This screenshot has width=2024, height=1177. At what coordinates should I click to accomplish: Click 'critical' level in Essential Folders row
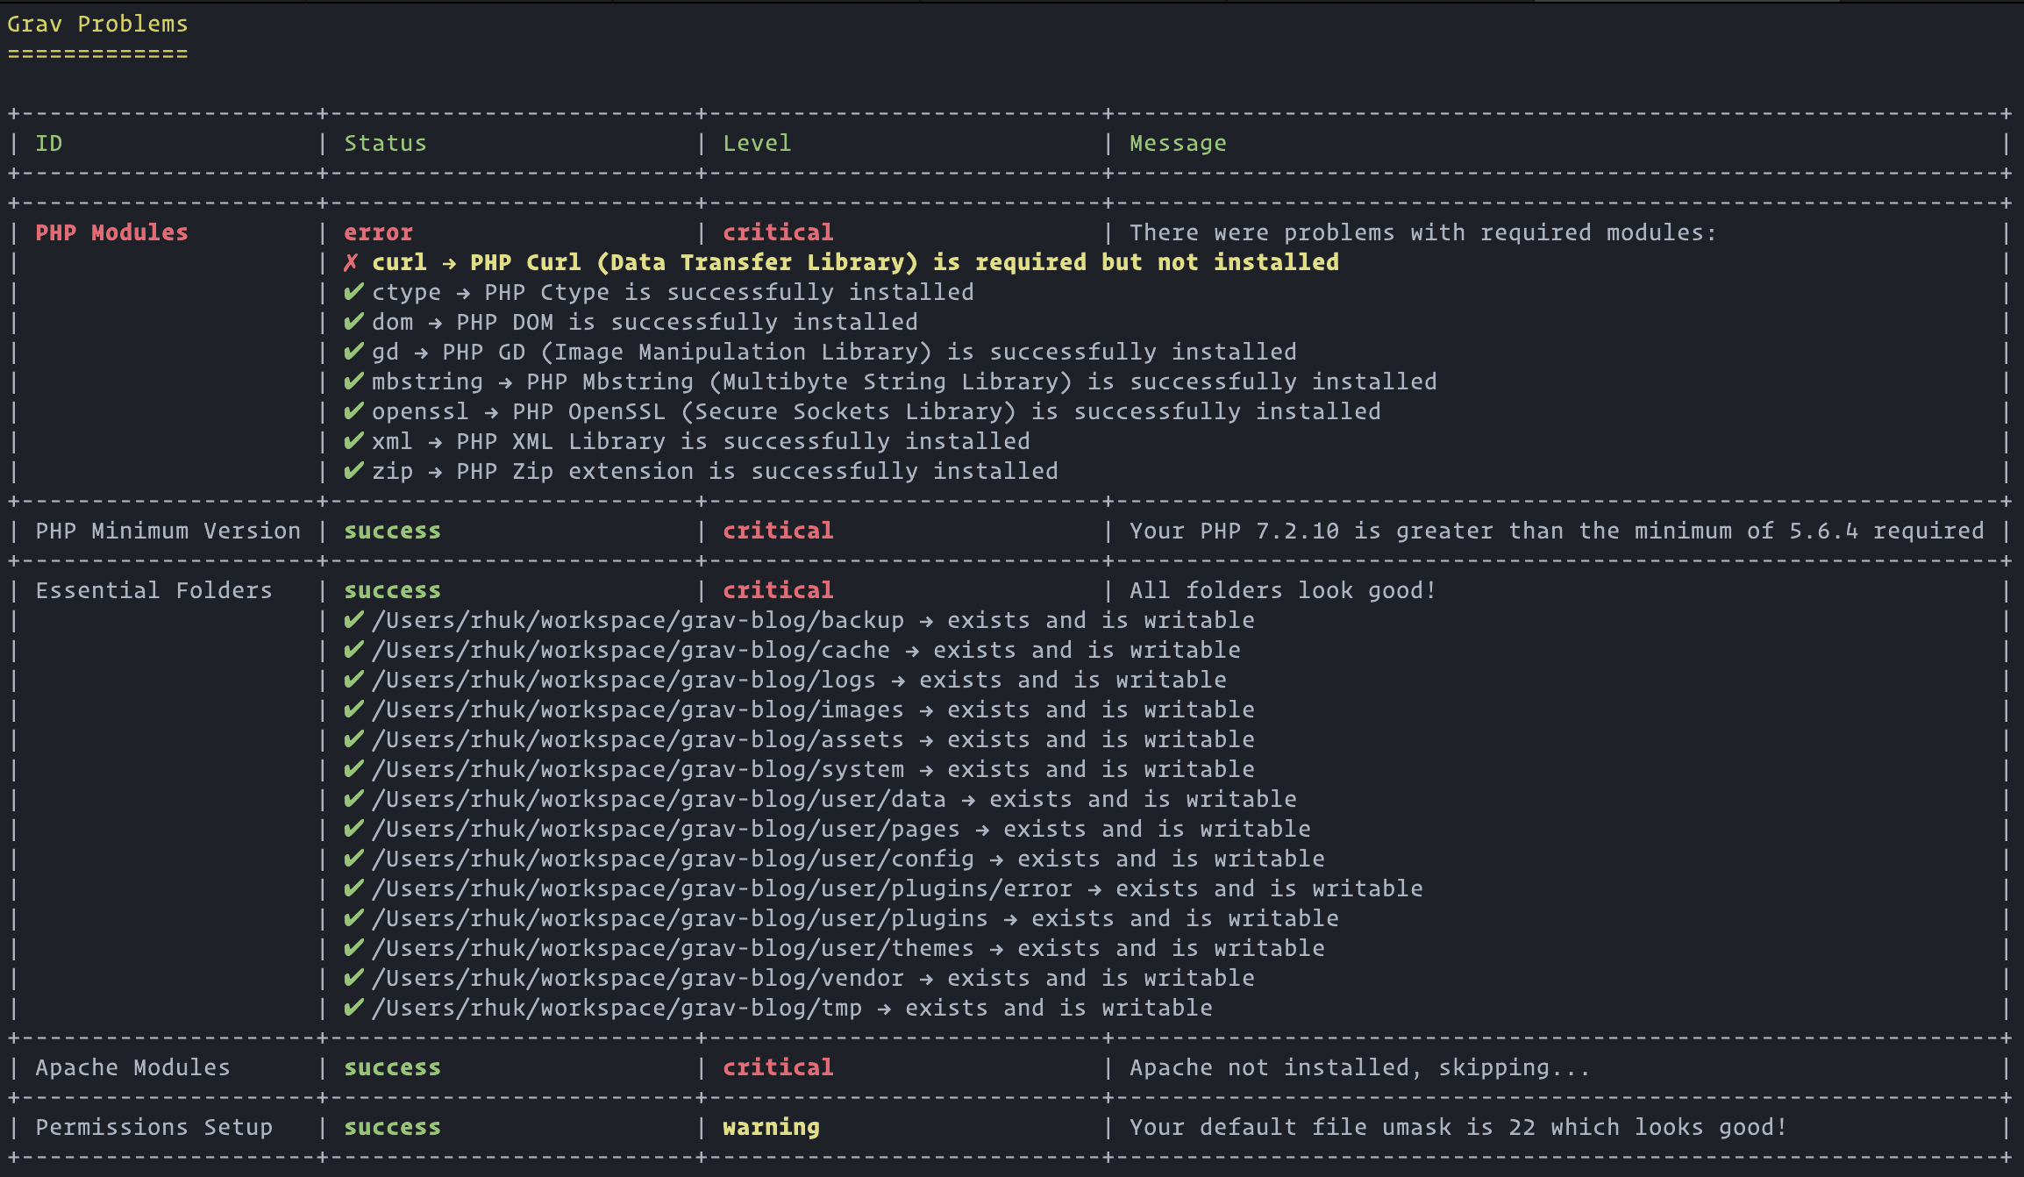778,590
